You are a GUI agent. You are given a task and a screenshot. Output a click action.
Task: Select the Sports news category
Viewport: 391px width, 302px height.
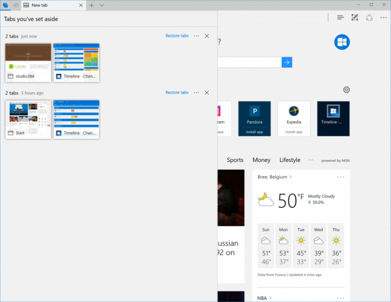pyautogui.click(x=235, y=160)
